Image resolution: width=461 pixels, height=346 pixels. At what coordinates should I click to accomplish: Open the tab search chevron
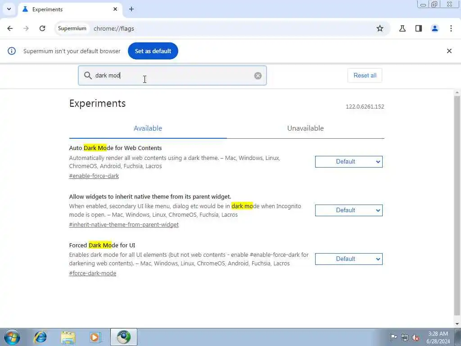point(9,9)
